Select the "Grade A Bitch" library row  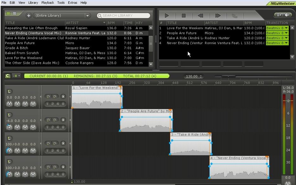77,48
